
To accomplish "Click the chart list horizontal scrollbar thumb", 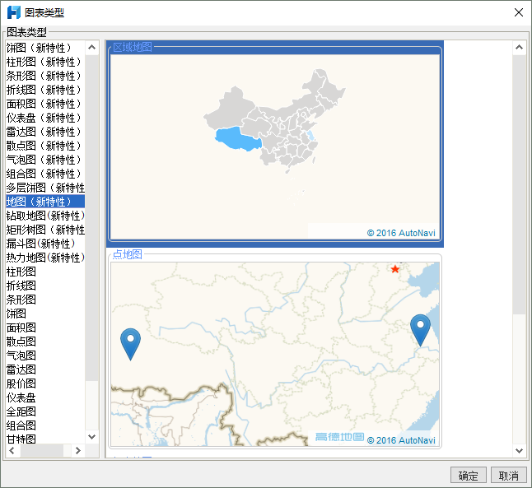I will pos(42,451).
